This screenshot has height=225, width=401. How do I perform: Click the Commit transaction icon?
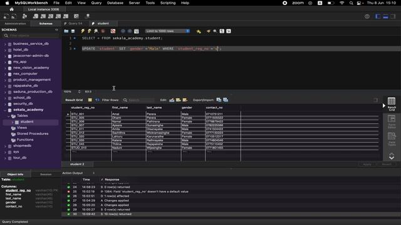pyautogui.click(x=123, y=31)
